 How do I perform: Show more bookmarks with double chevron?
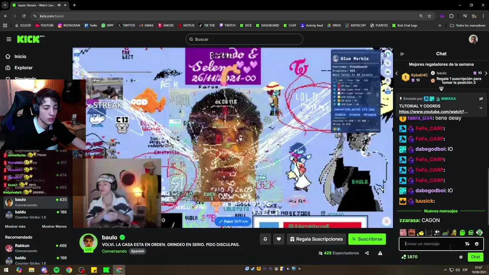tap(440, 26)
